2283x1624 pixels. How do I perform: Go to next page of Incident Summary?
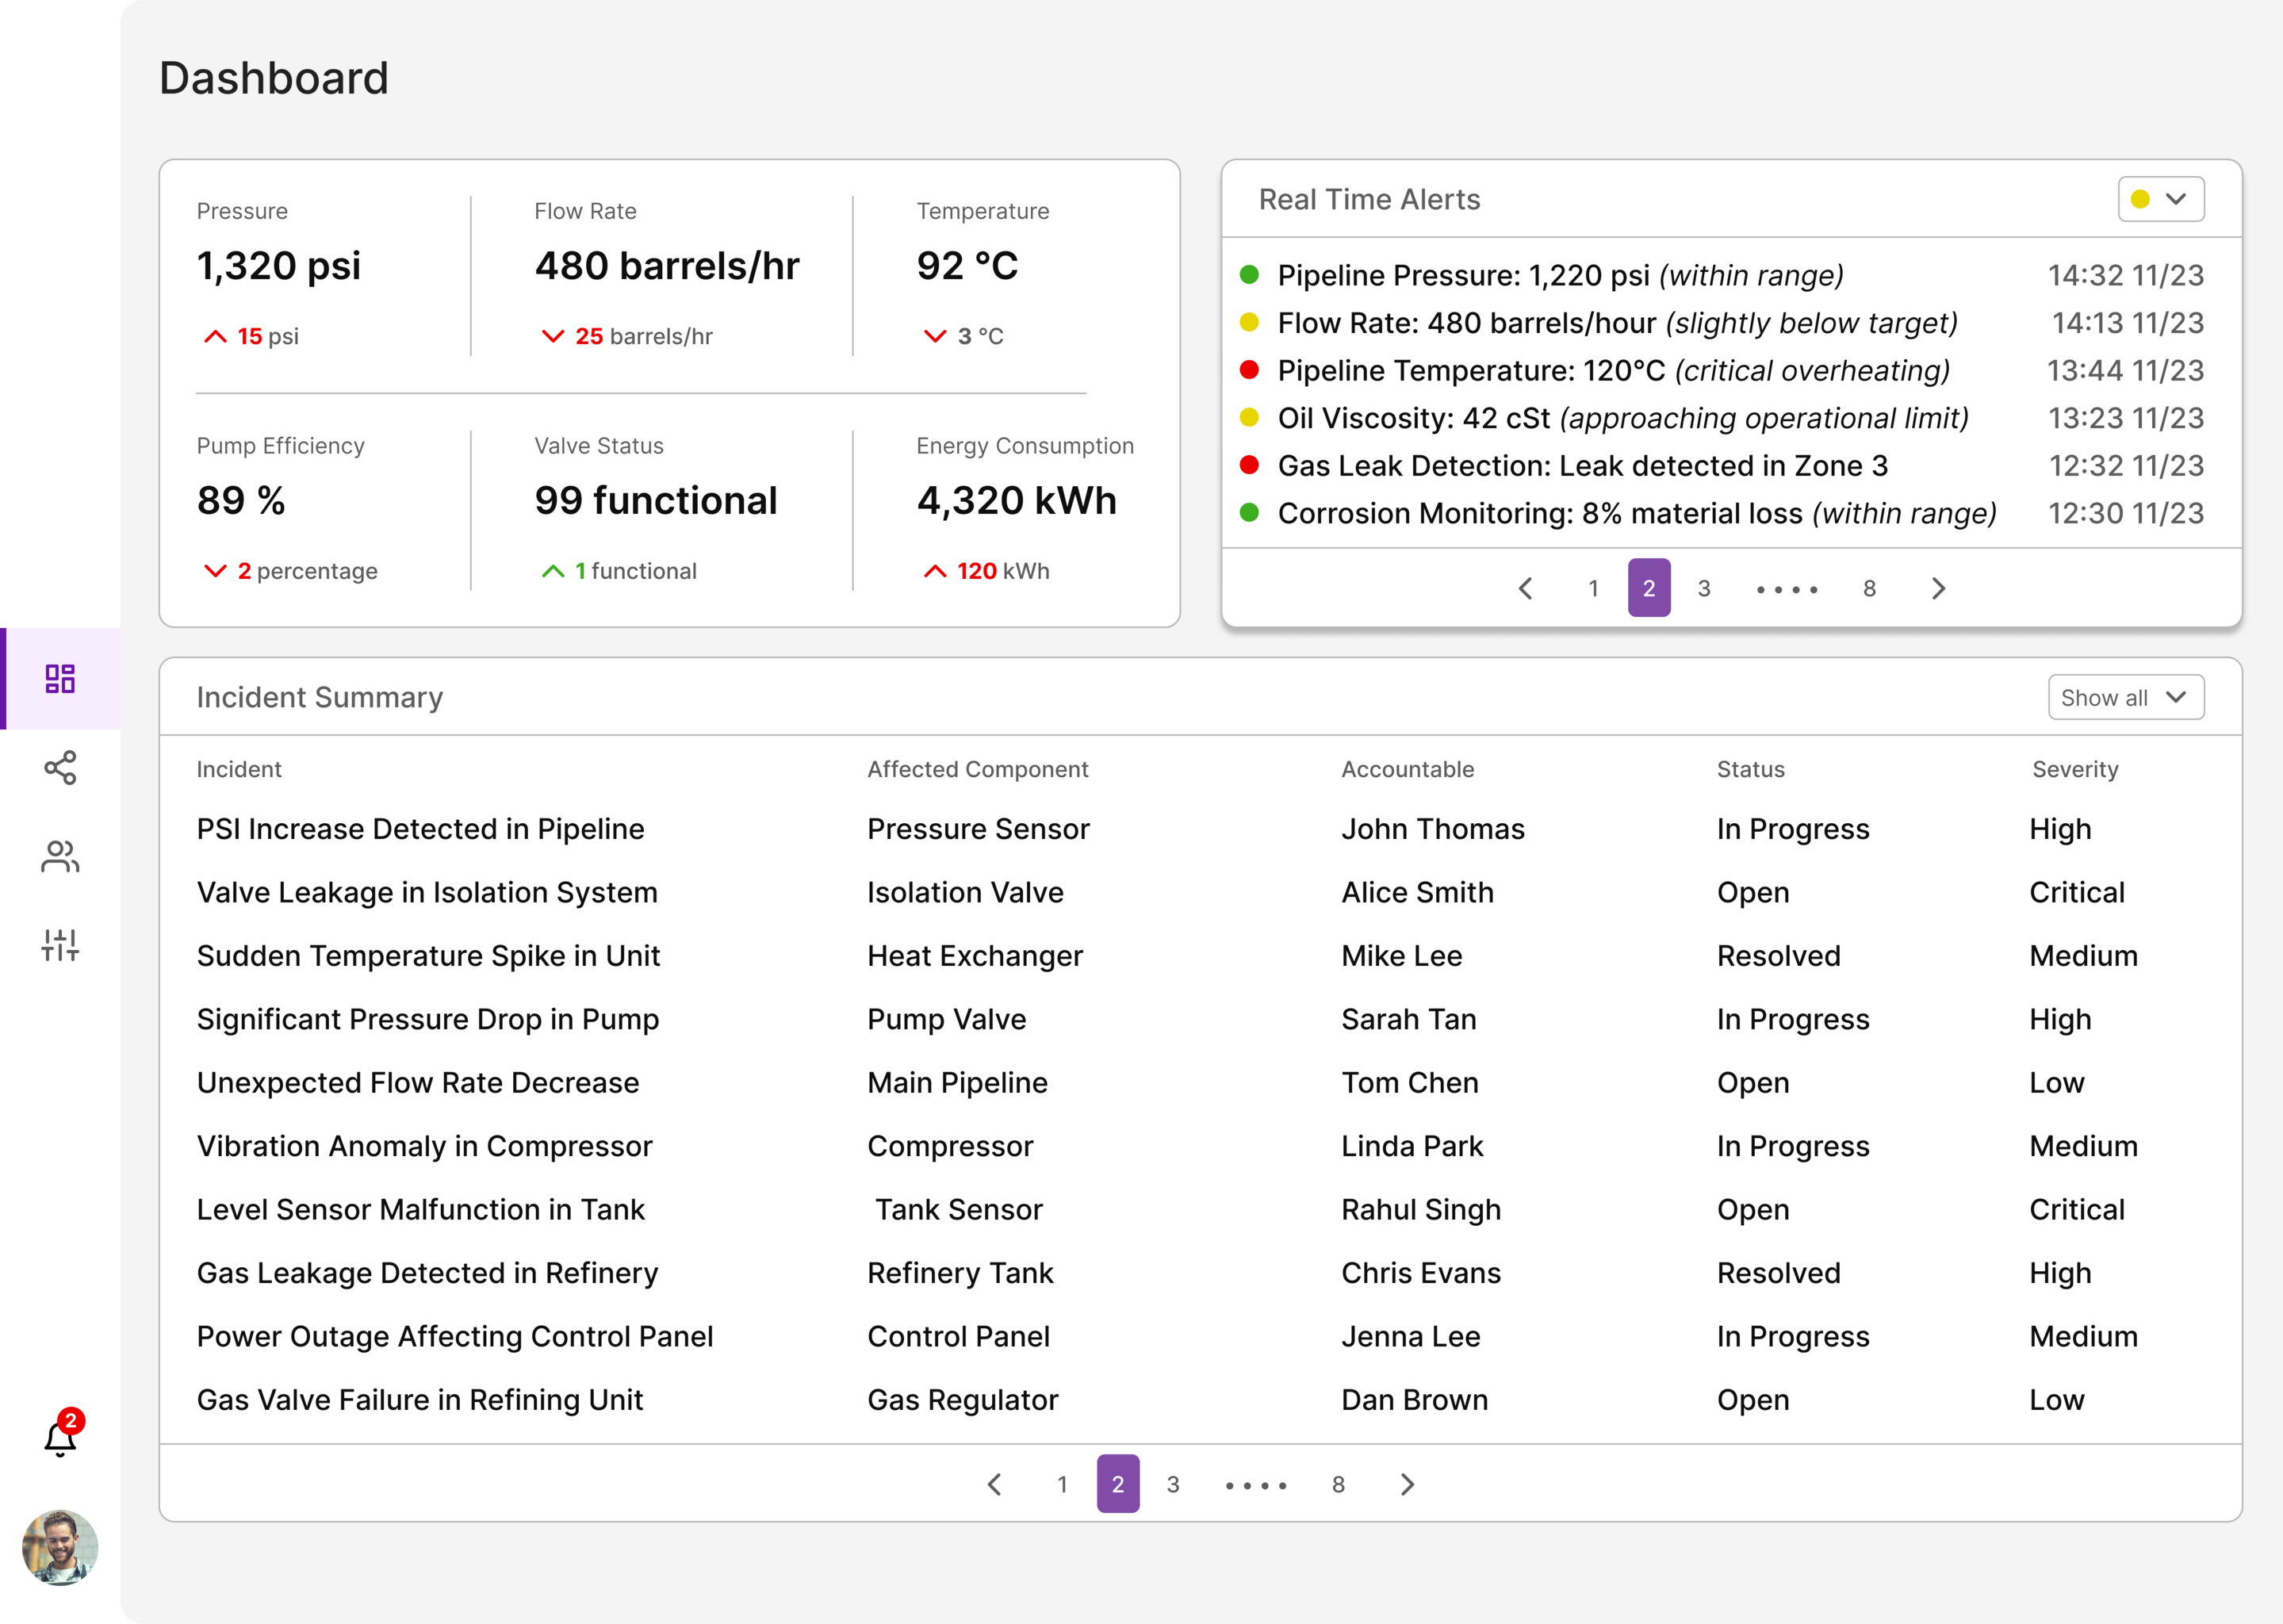point(1407,1484)
